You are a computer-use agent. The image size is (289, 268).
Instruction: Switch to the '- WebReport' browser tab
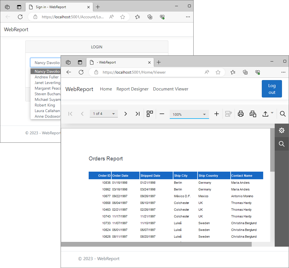pos(120,62)
